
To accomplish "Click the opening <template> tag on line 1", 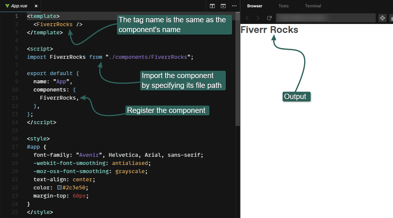I will [43, 16].
